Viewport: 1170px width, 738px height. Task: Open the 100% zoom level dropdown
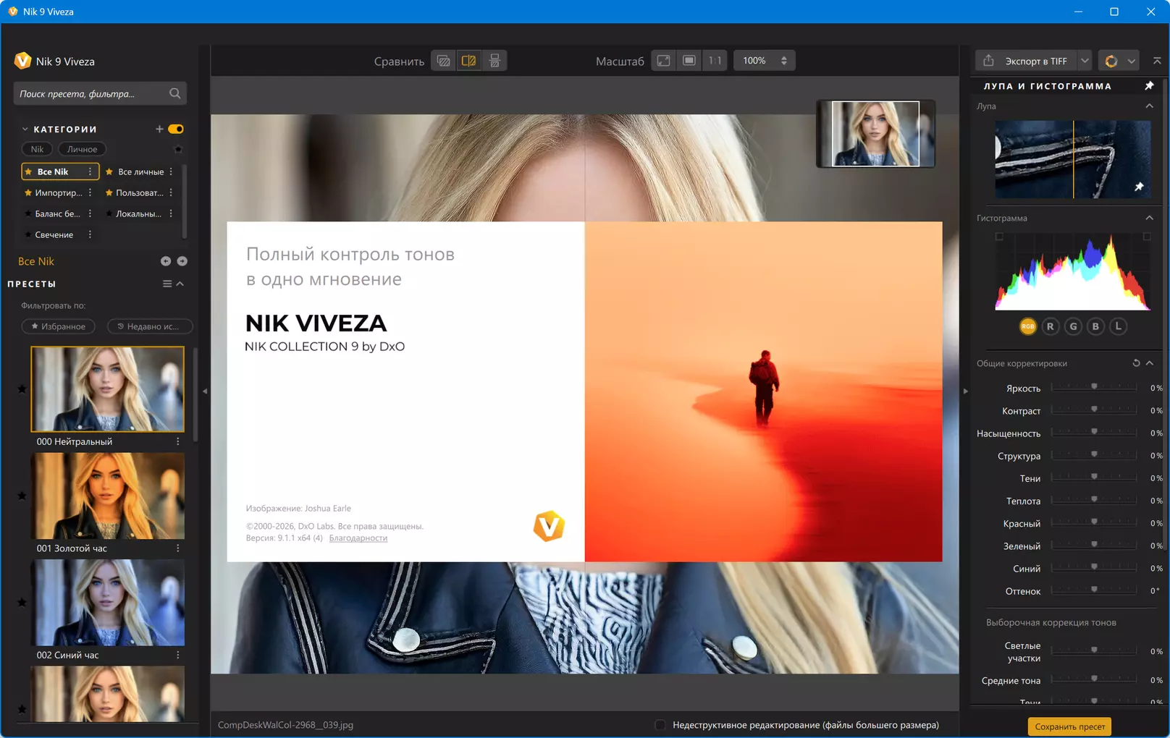(765, 61)
